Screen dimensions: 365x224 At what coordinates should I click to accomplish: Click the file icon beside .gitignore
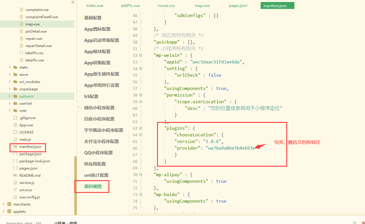15,118
